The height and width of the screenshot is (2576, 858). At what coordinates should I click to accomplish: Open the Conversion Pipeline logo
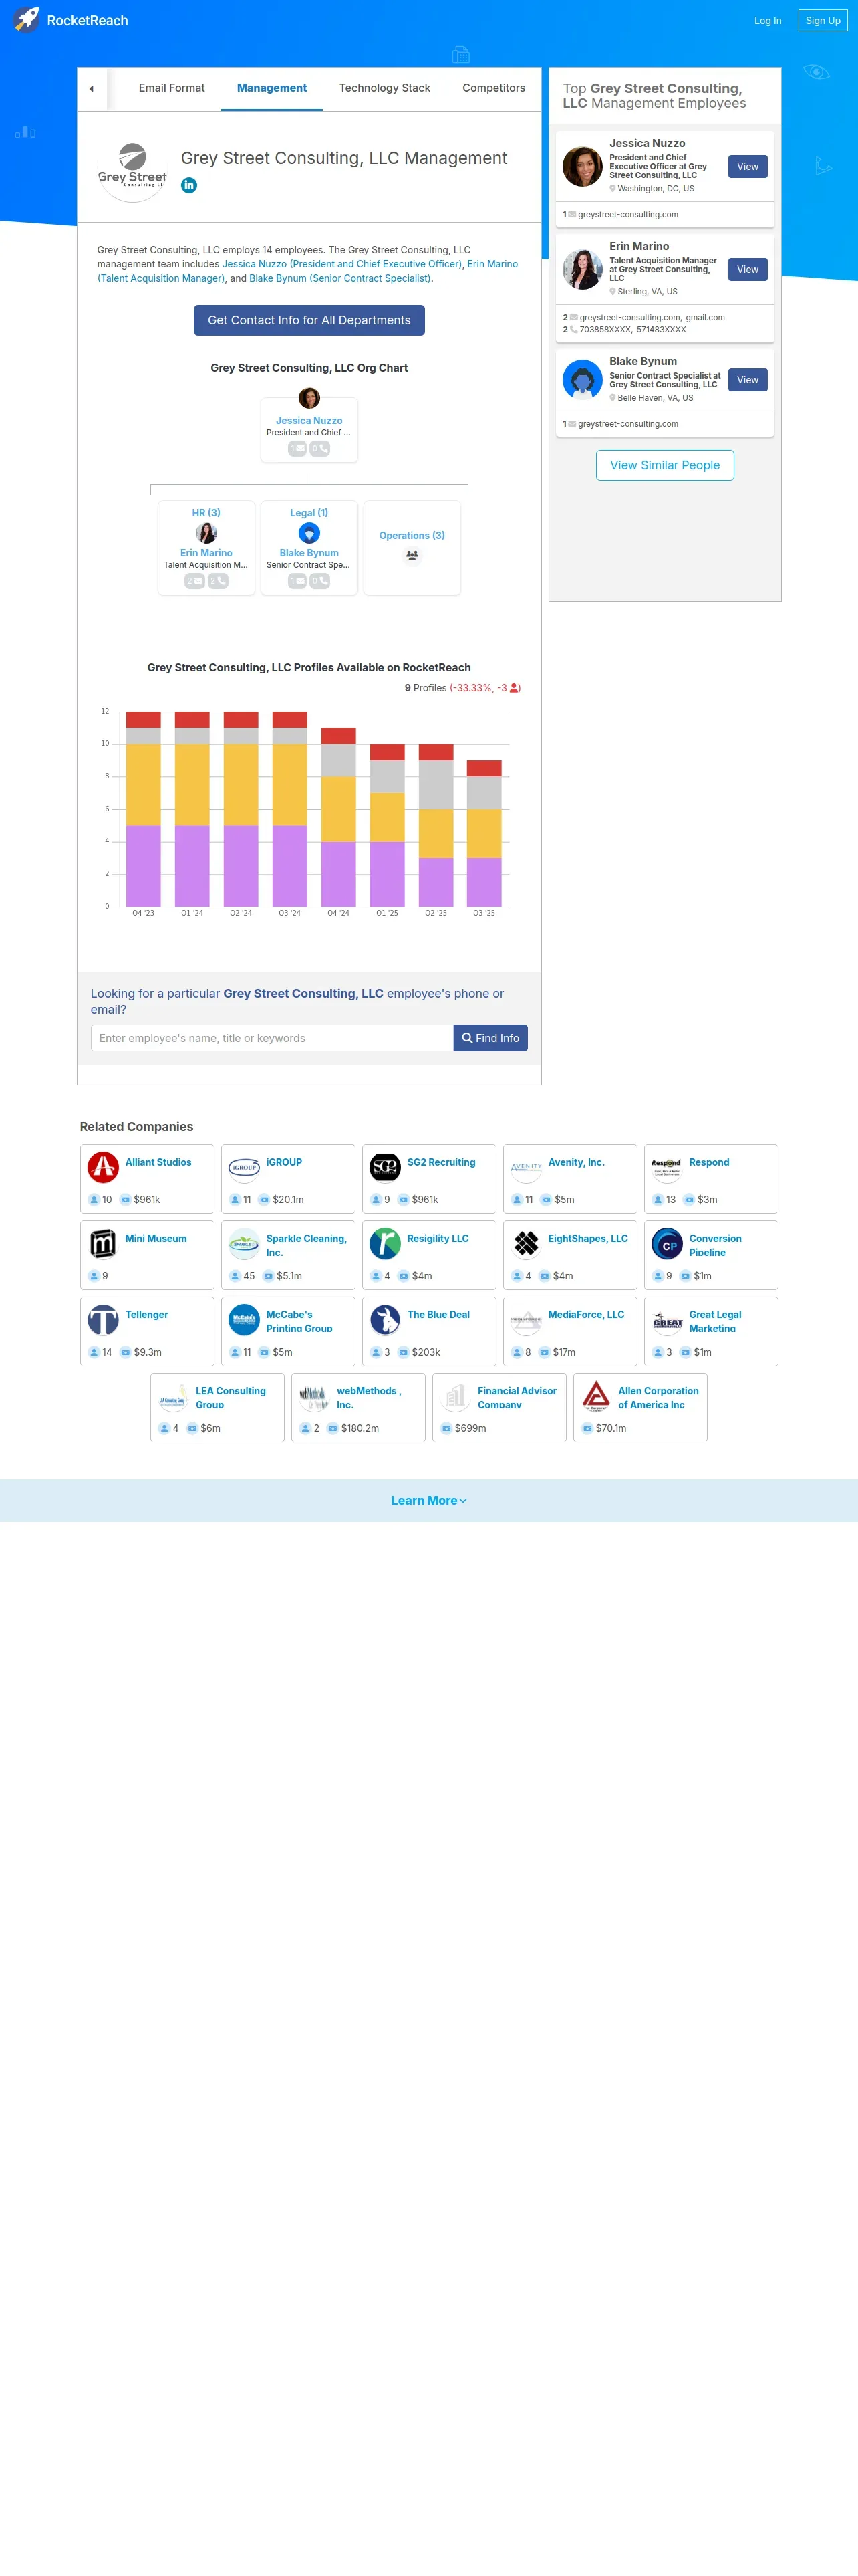[668, 1243]
